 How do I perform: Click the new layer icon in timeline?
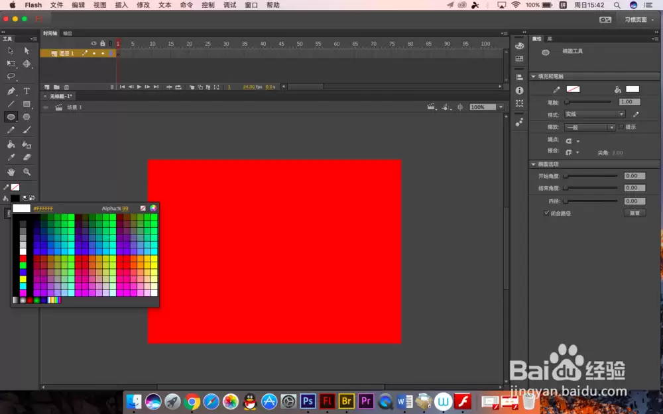click(47, 87)
